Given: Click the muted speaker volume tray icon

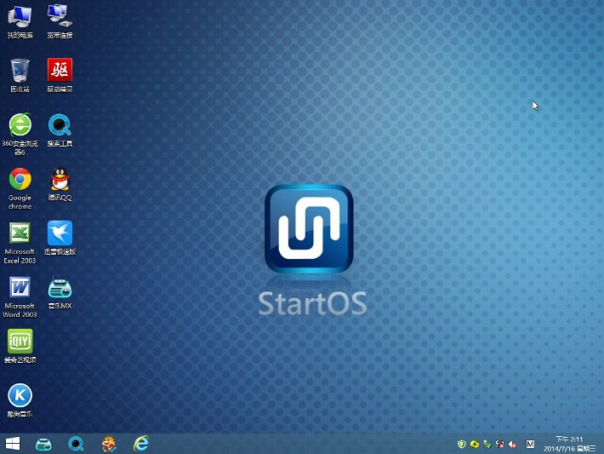Looking at the screenshot, I should [512, 445].
